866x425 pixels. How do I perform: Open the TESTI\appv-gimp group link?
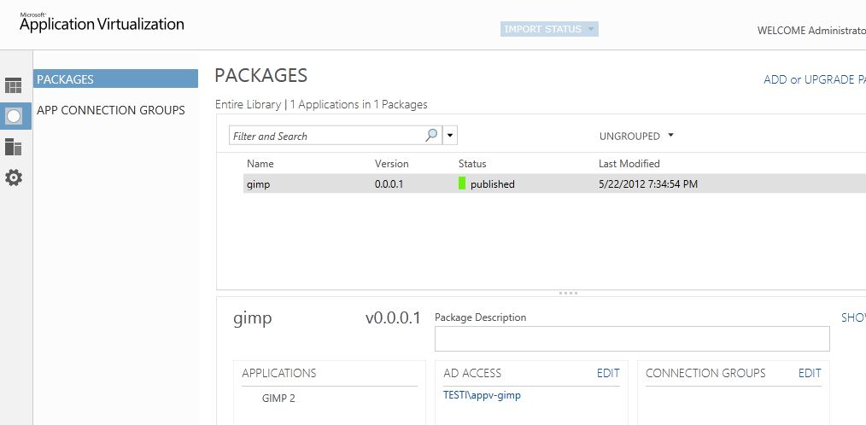tap(482, 395)
